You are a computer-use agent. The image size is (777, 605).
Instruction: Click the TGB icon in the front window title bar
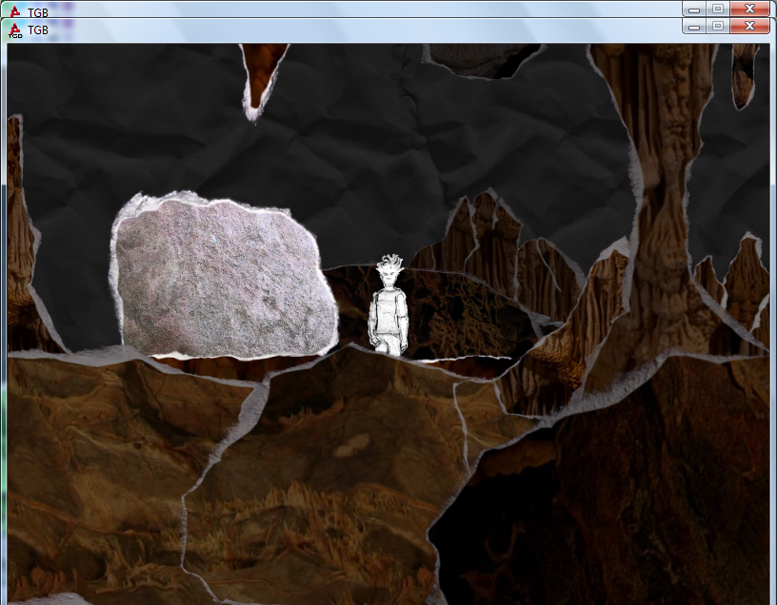click(x=15, y=30)
